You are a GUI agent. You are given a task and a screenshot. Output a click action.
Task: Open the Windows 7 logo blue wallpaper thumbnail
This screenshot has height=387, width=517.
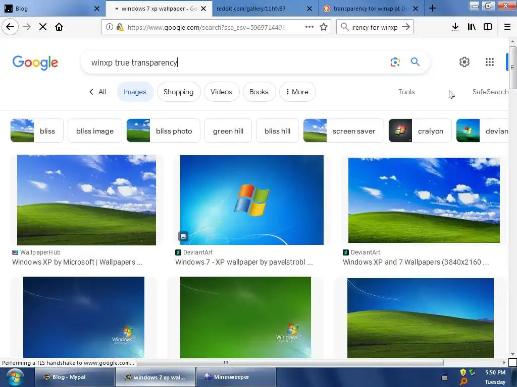point(252,200)
